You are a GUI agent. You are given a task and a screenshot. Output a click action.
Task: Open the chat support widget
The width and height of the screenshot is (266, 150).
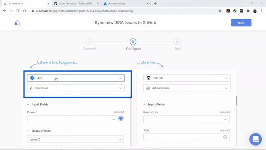pos(256,139)
